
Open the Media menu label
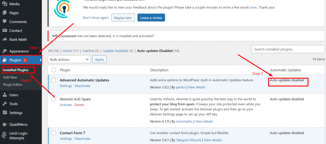point(14,4)
